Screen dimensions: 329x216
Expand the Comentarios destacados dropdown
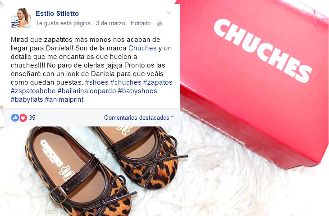click(139, 117)
